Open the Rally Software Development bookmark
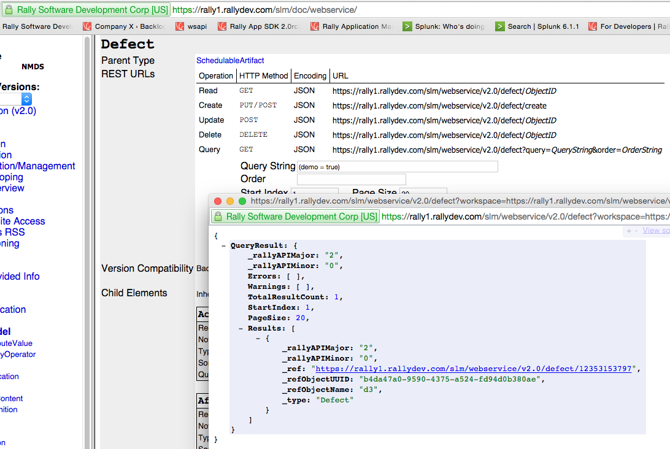670x449 pixels. pyautogui.click(x=37, y=26)
